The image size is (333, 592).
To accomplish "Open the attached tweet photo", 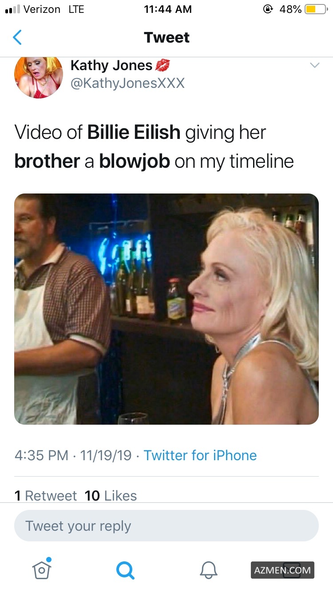I will [166, 309].
